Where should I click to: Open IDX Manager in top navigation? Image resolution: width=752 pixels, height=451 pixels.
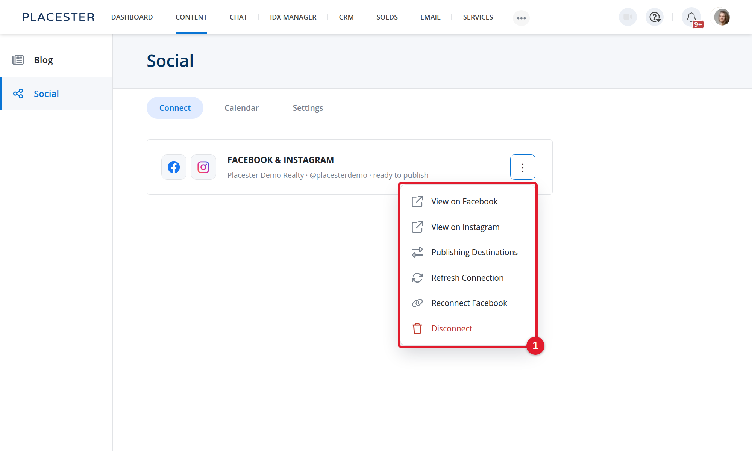[293, 17]
